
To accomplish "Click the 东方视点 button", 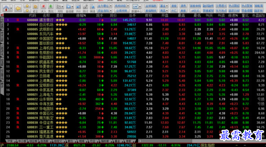I will 221,11.
